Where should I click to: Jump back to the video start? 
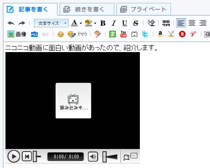click(x=27, y=156)
